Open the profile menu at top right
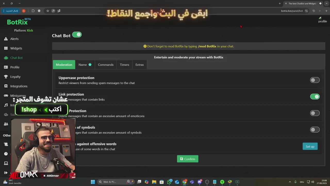Screen dimensions: 330x186 pyautogui.click(x=322, y=20)
